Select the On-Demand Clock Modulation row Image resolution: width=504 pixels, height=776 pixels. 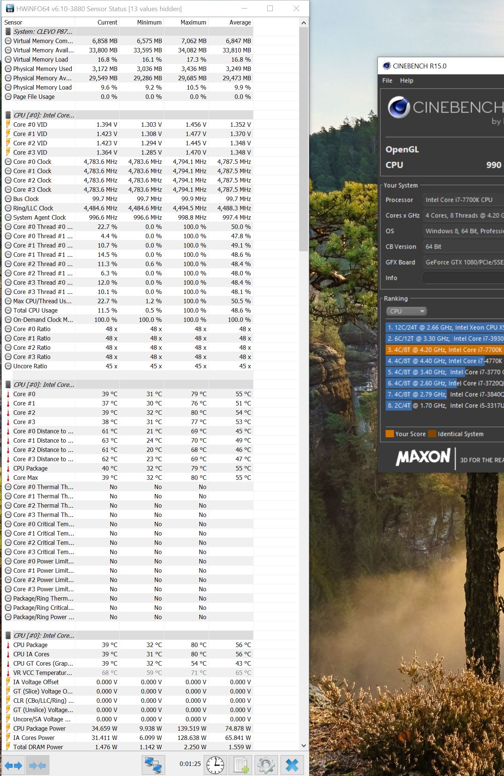[127, 320]
